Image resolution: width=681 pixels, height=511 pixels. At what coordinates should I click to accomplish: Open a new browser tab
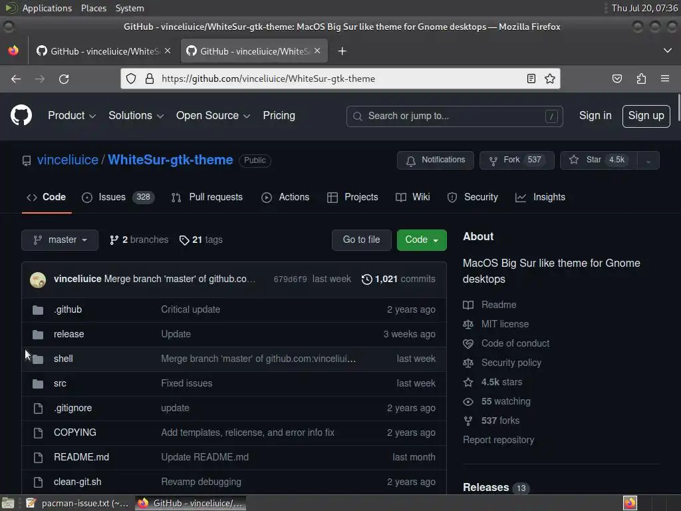(342, 51)
